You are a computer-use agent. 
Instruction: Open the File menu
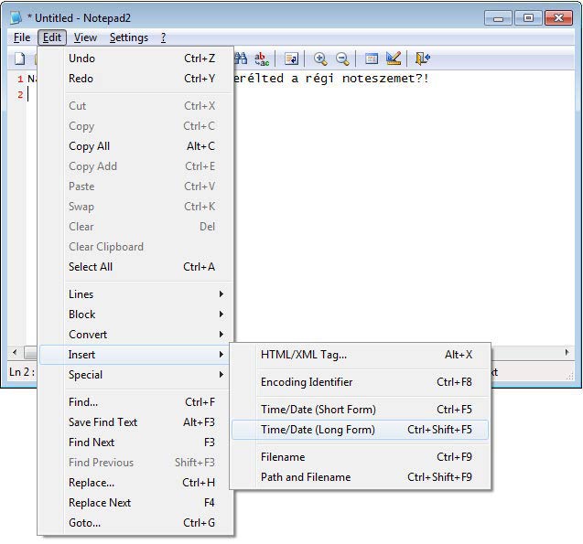[22, 37]
